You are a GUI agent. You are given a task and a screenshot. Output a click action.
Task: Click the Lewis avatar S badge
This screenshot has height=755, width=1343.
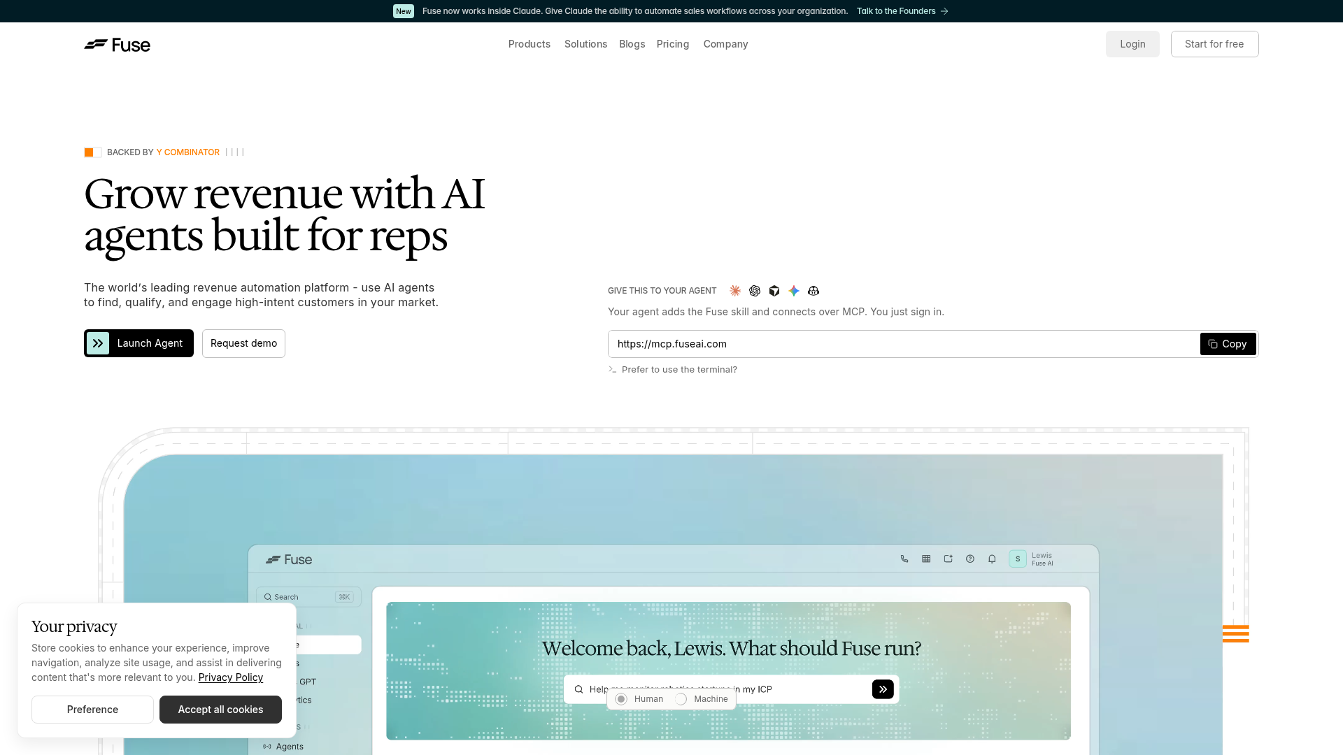pyautogui.click(x=1018, y=559)
